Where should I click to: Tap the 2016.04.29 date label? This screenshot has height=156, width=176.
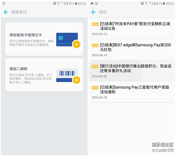click(99, 76)
